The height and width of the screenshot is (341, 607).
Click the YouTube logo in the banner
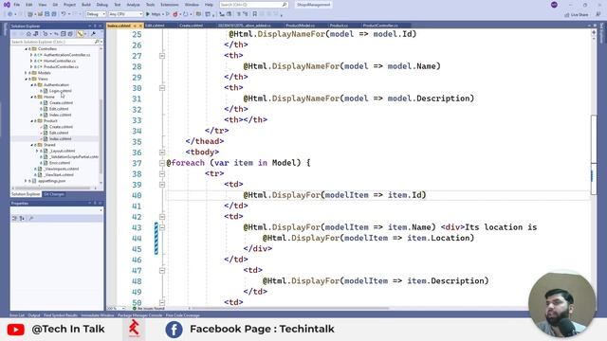(15, 330)
